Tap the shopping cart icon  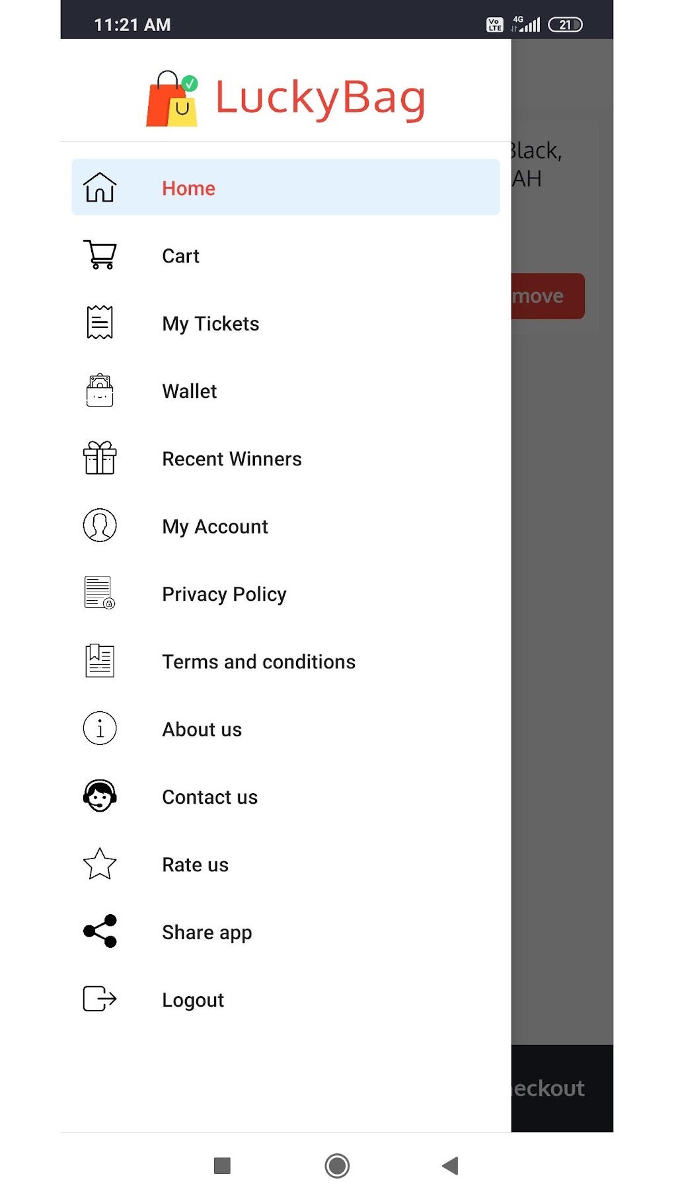[x=100, y=255]
